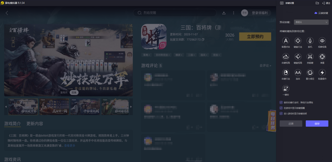Select the 普通点击 (normal tap) mapping icon

(x=286, y=41)
